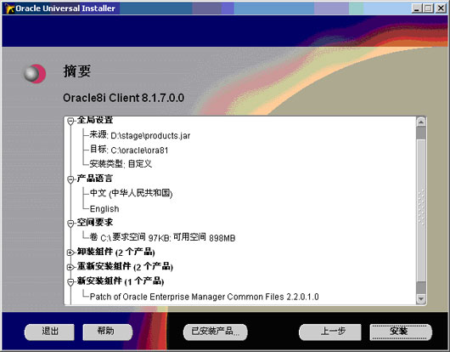Select the 安装类型: 自定义 row

pos(121,164)
